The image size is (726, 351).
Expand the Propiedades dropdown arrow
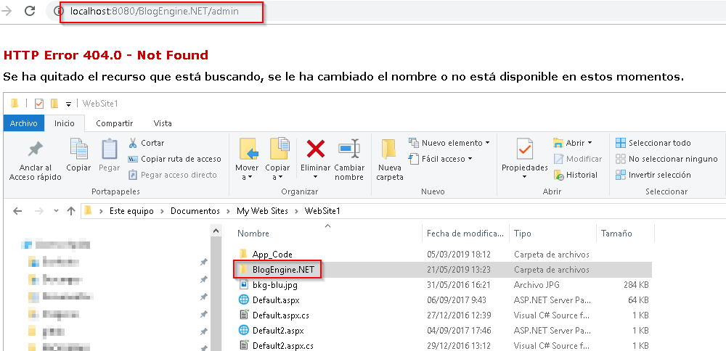click(525, 177)
